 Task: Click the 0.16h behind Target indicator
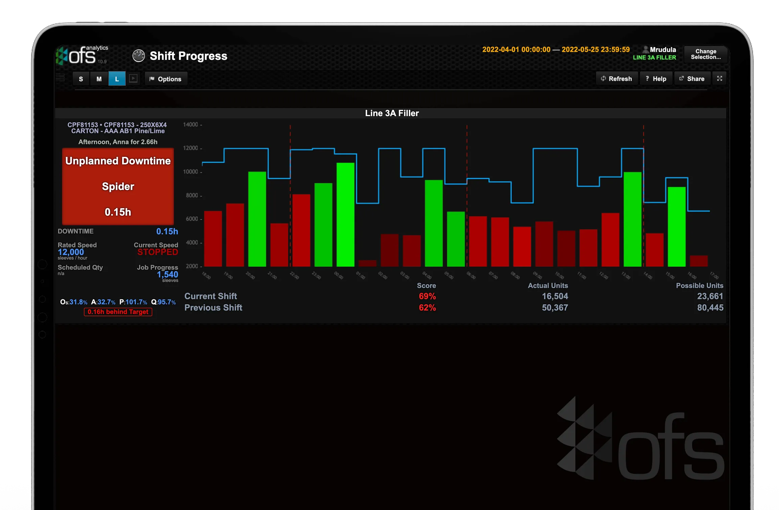pos(118,312)
